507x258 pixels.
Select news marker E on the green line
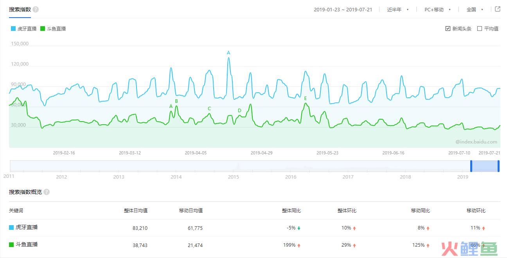click(306, 99)
